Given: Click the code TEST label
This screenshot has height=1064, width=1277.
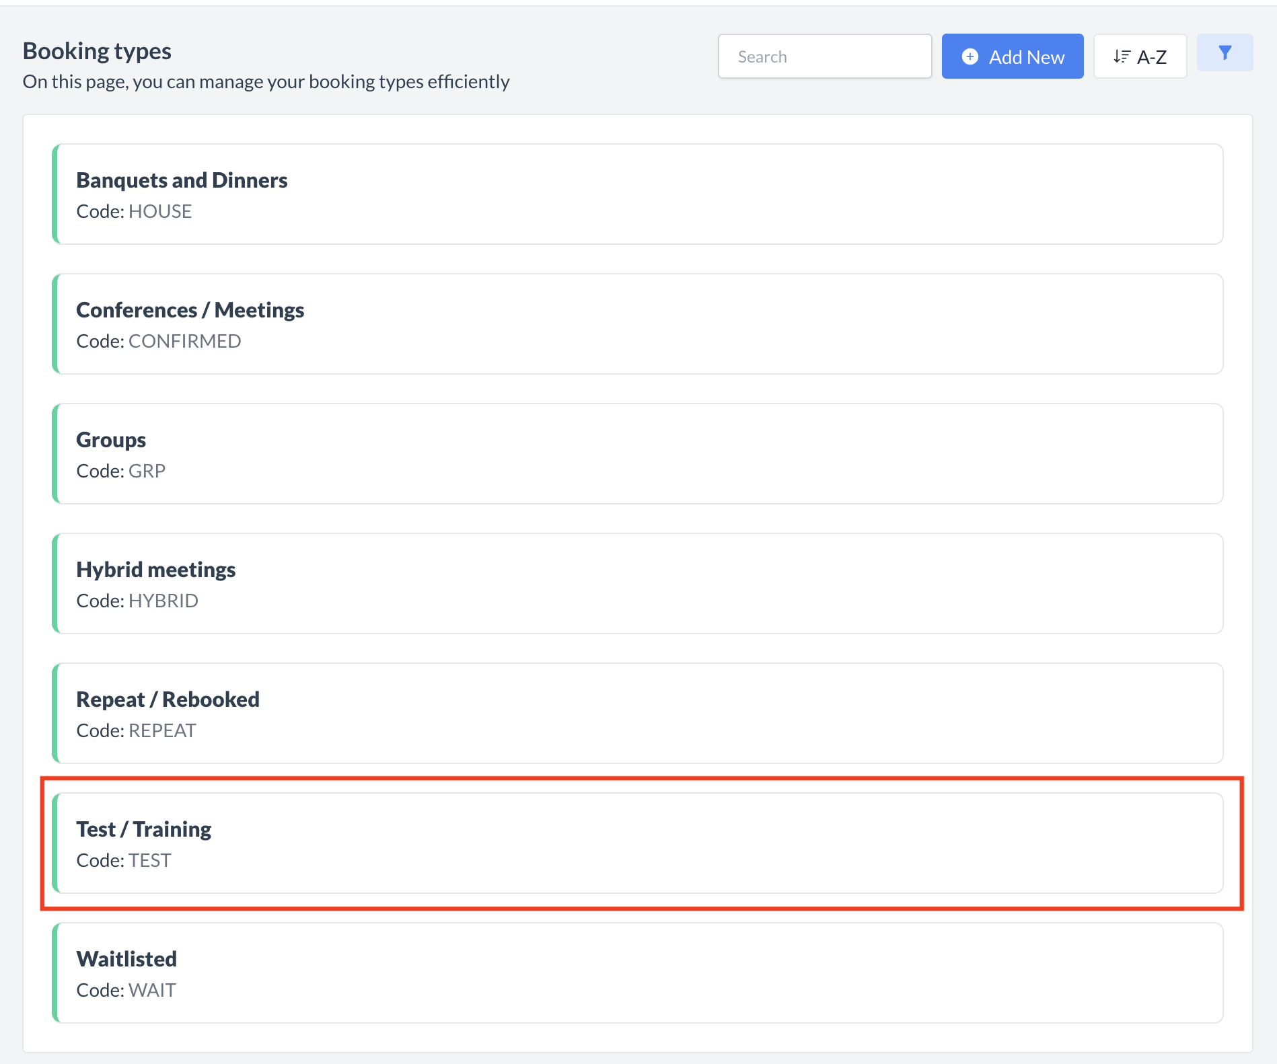Looking at the screenshot, I should point(124,860).
